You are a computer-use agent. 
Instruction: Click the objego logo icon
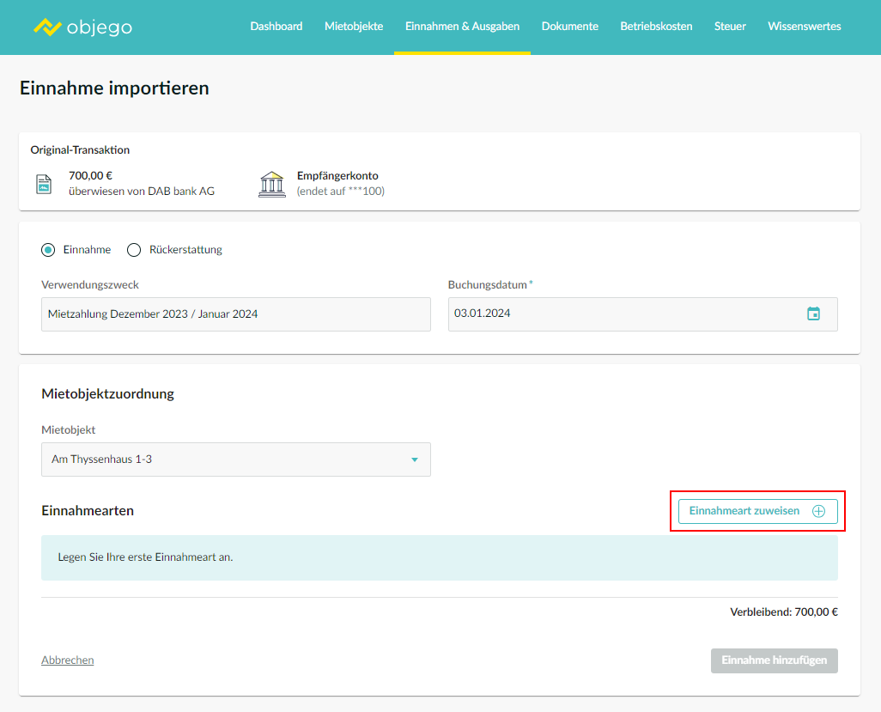pos(48,27)
